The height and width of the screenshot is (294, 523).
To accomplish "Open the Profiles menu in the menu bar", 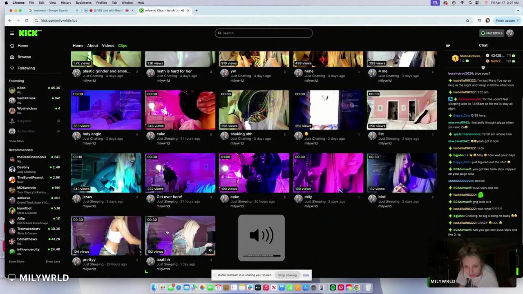I will tap(101, 3).
